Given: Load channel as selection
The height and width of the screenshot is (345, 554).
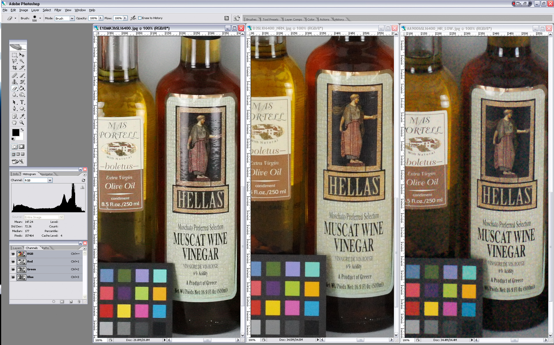Looking at the screenshot, I should (54, 302).
